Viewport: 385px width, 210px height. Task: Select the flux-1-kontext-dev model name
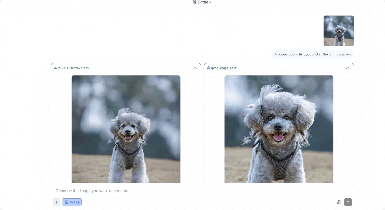click(73, 68)
